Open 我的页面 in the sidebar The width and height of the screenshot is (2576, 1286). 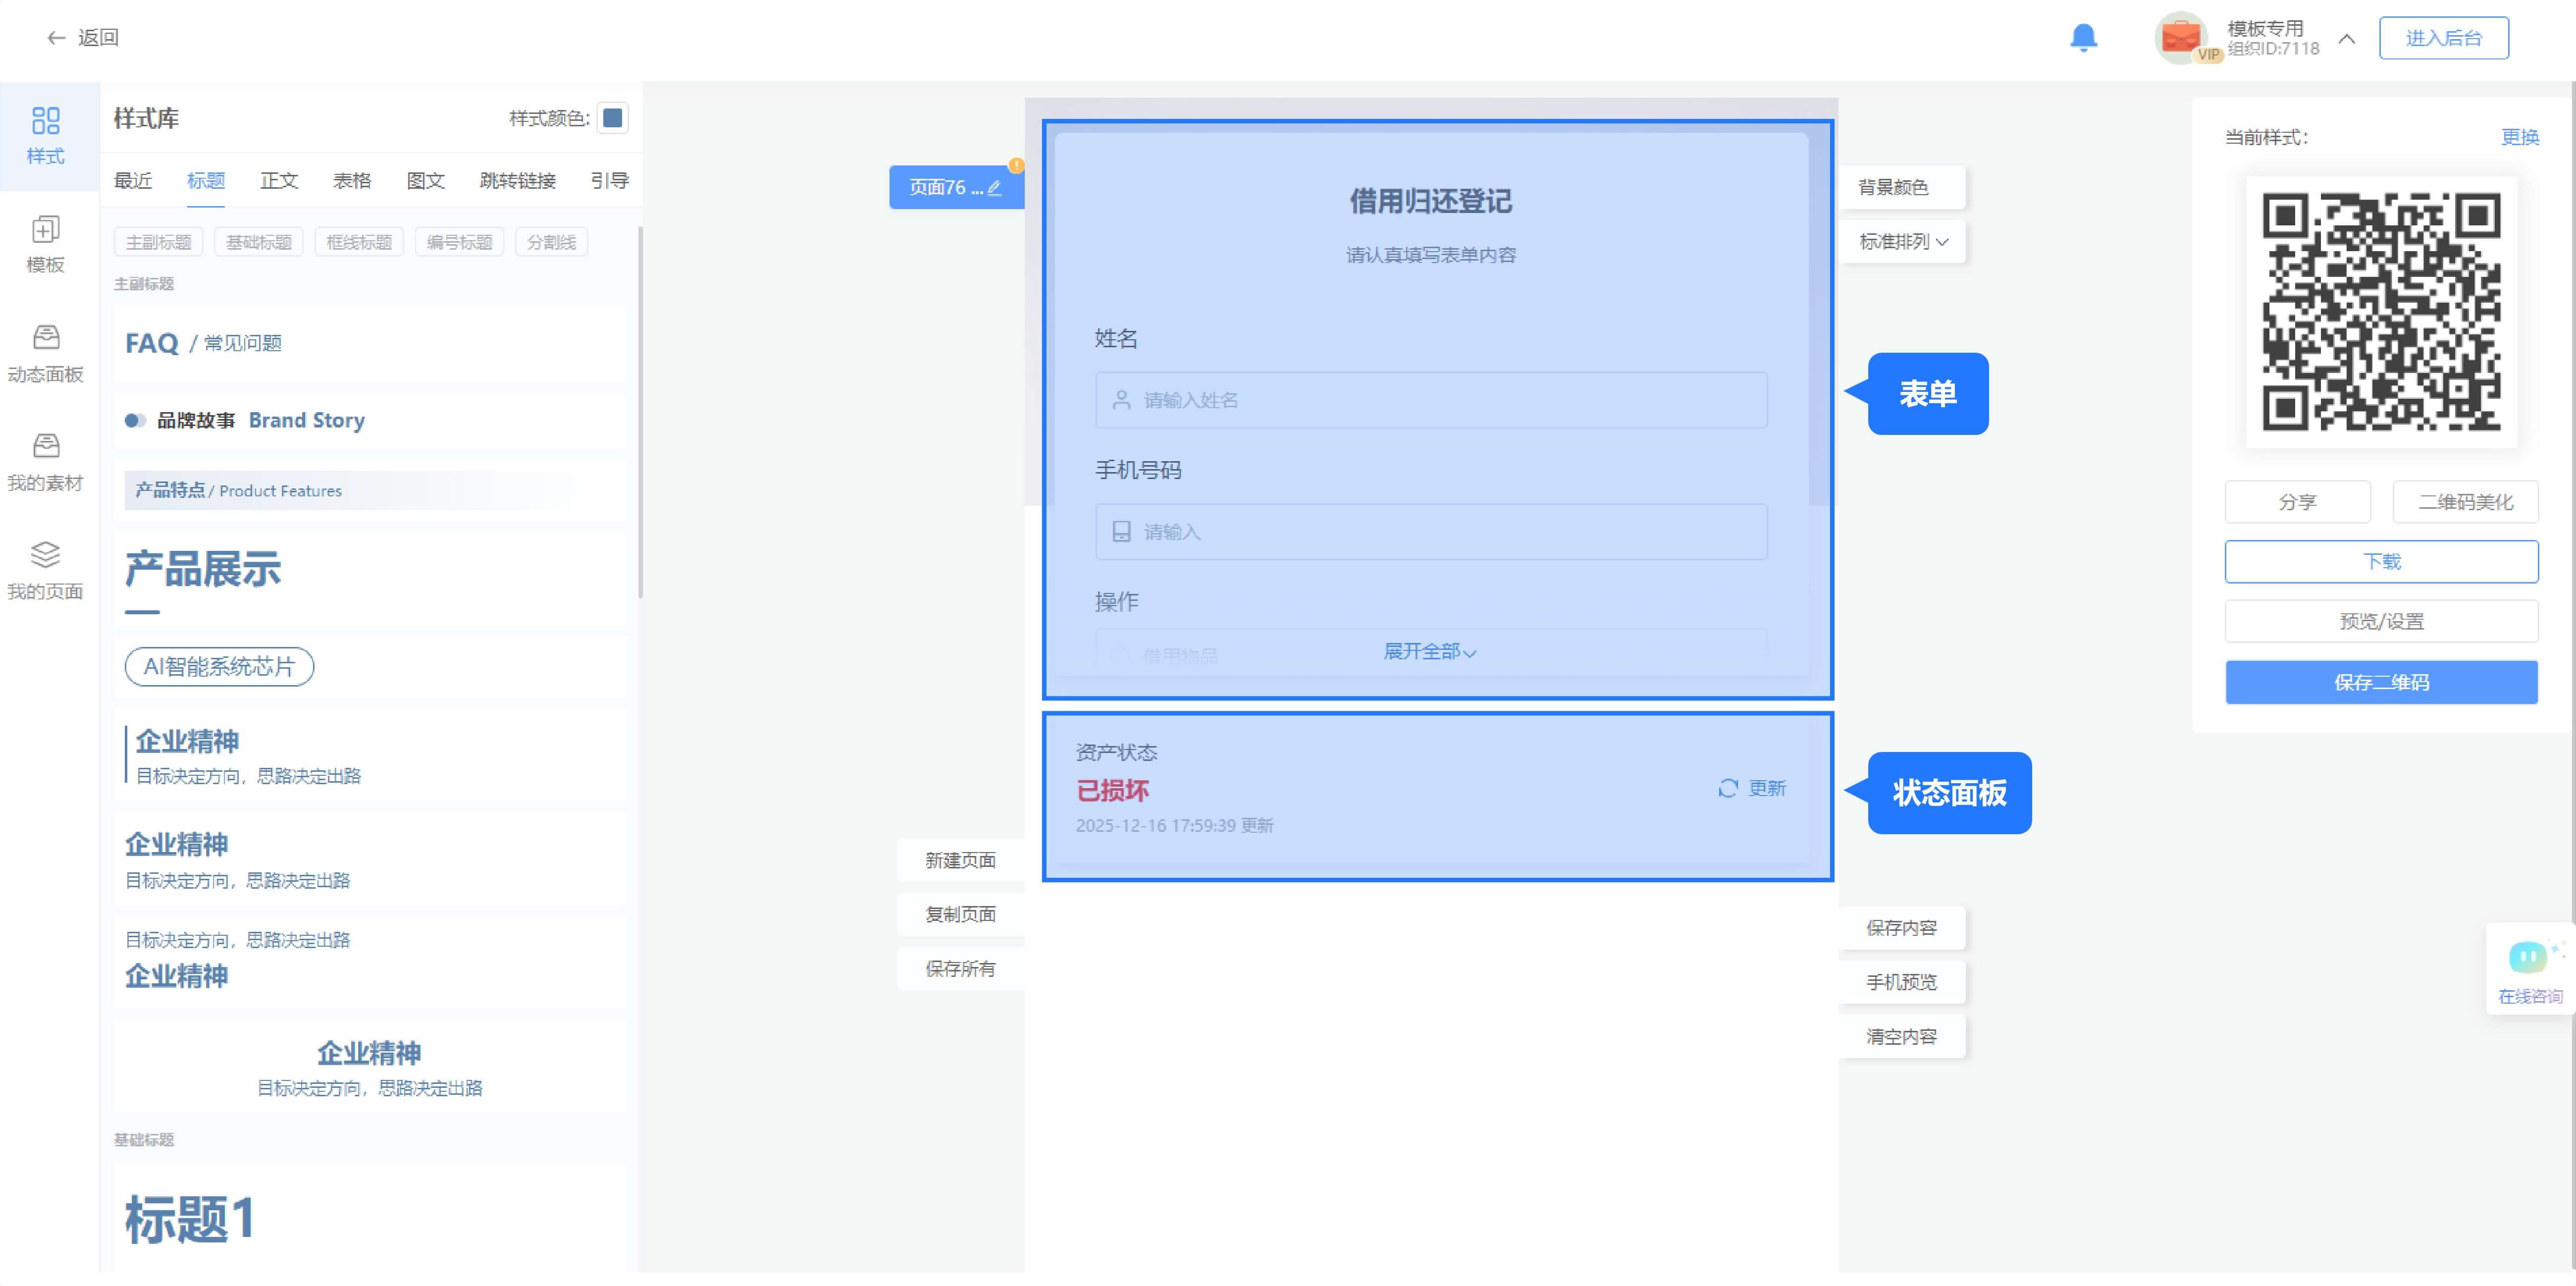(45, 570)
